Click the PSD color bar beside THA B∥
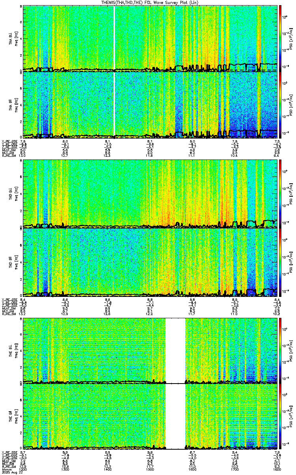The image size is (296, 475). 280,105
